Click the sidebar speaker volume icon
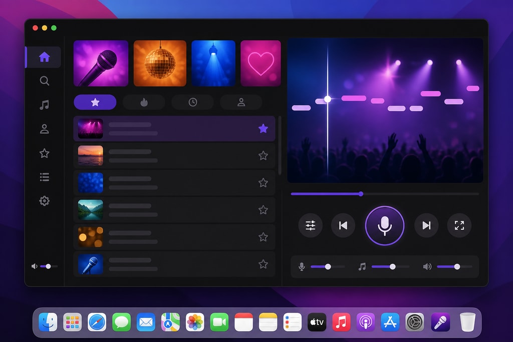The height and width of the screenshot is (342, 513). [34, 266]
